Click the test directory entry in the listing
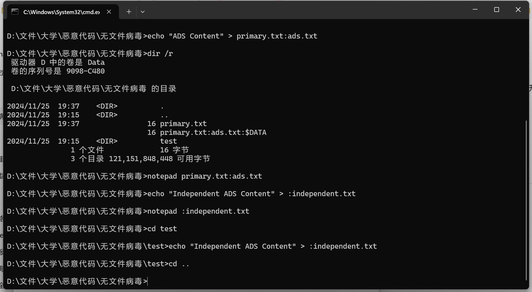The image size is (532, 292). 168,141
